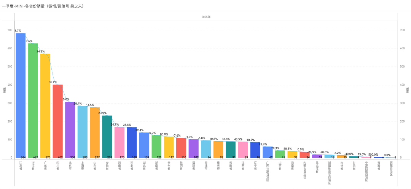The height and width of the screenshot is (189, 411).
Task: Select the green 浙江省 sales bar
Action: click(33, 101)
